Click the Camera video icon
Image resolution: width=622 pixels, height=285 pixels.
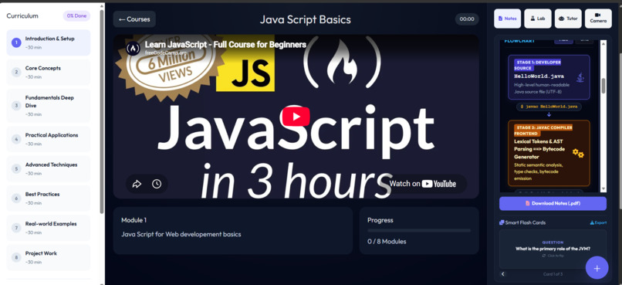[x=598, y=15]
